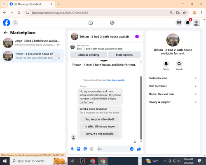Expand Chat members section

[x=173, y=86]
